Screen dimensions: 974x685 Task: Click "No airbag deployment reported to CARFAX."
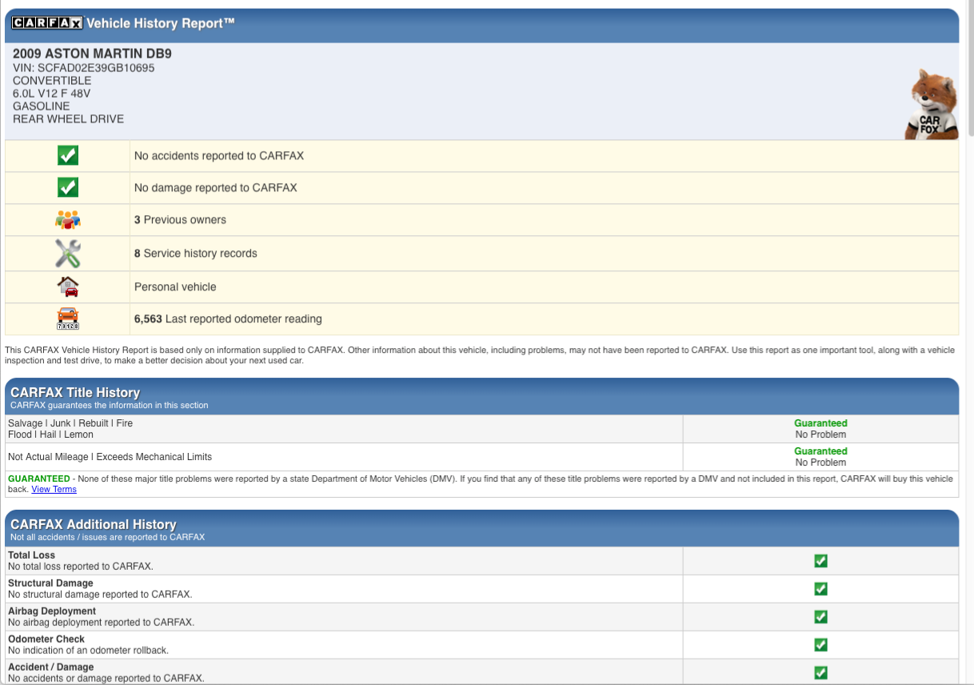[102, 623]
